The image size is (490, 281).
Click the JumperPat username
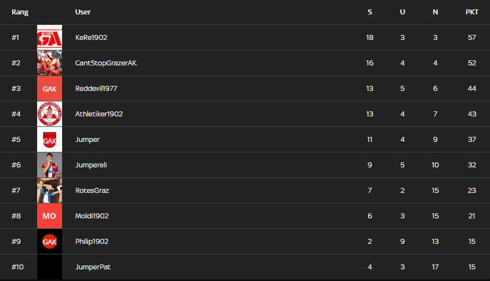pos(93,267)
